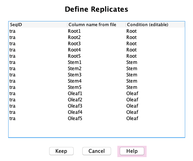Screen dimensions: 193x161
Task: Select the Root5 column name cell
Action: tap(96, 56)
